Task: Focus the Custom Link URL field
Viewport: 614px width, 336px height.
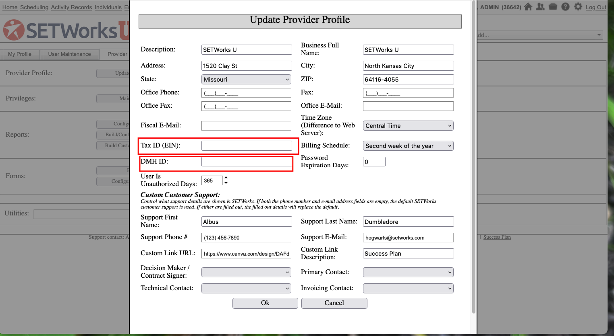Action: tap(246, 254)
